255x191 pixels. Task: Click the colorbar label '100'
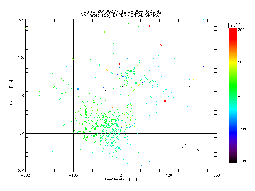click(x=241, y=62)
